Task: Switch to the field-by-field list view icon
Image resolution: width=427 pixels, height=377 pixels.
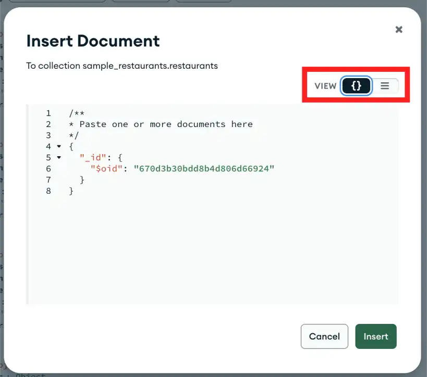Action: pos(385,85)
